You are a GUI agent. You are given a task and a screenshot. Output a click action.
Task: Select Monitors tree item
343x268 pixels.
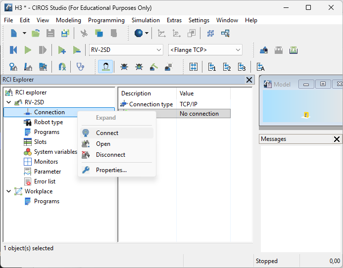click(x=46, y=162)
